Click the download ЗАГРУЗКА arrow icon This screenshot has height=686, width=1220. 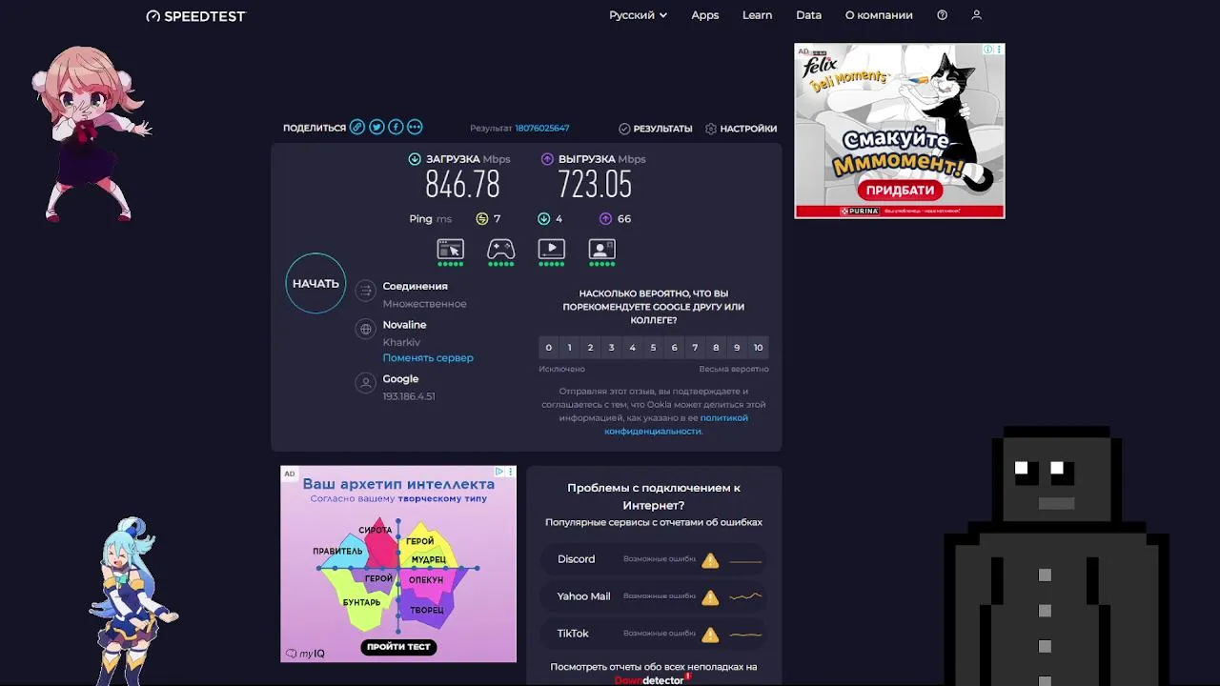pyautogui.click(x=415, y=159)
